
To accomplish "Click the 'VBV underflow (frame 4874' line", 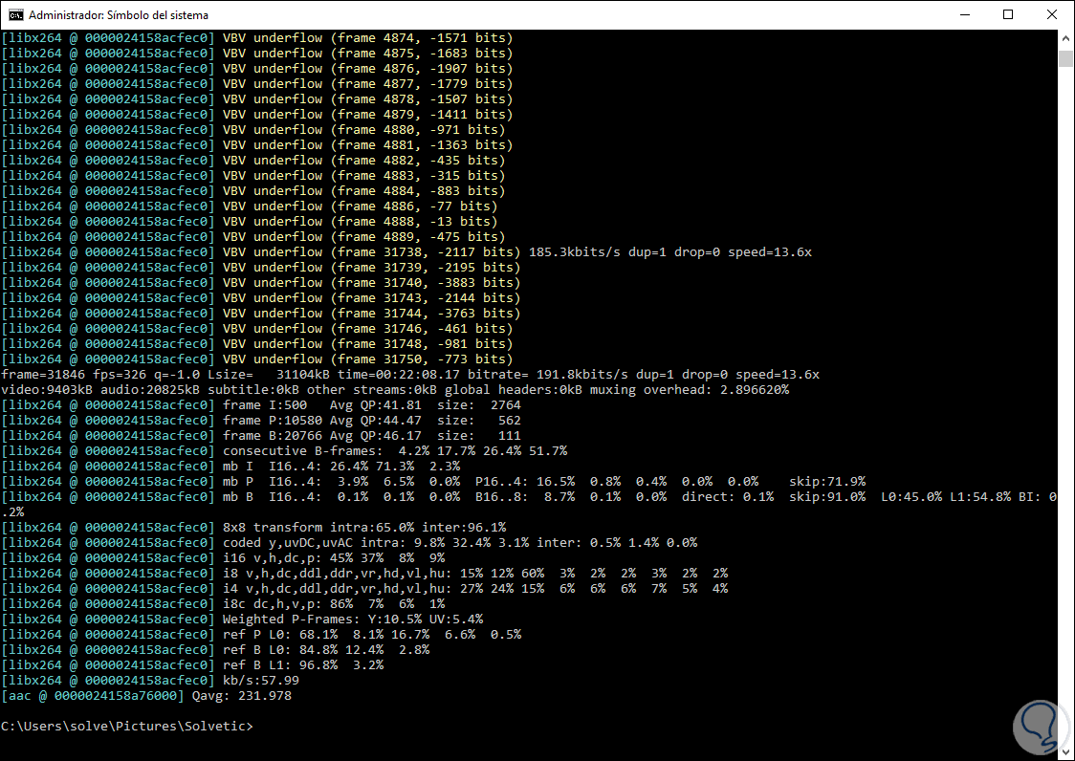I will tap(257, 37).
